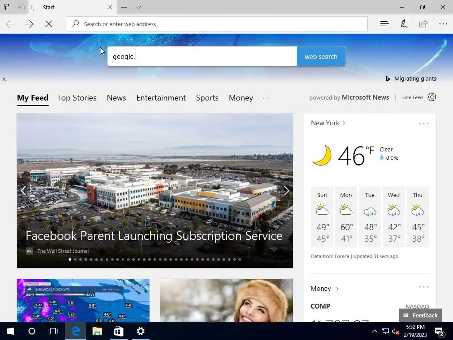The width and height of the screenshot is (453, 340).
Task: Click the muted volume tray icon
Action: pos(396,331)
